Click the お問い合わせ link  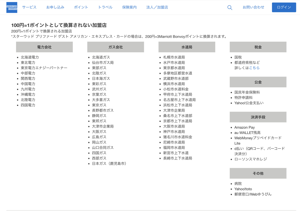[x=253, y=7]
